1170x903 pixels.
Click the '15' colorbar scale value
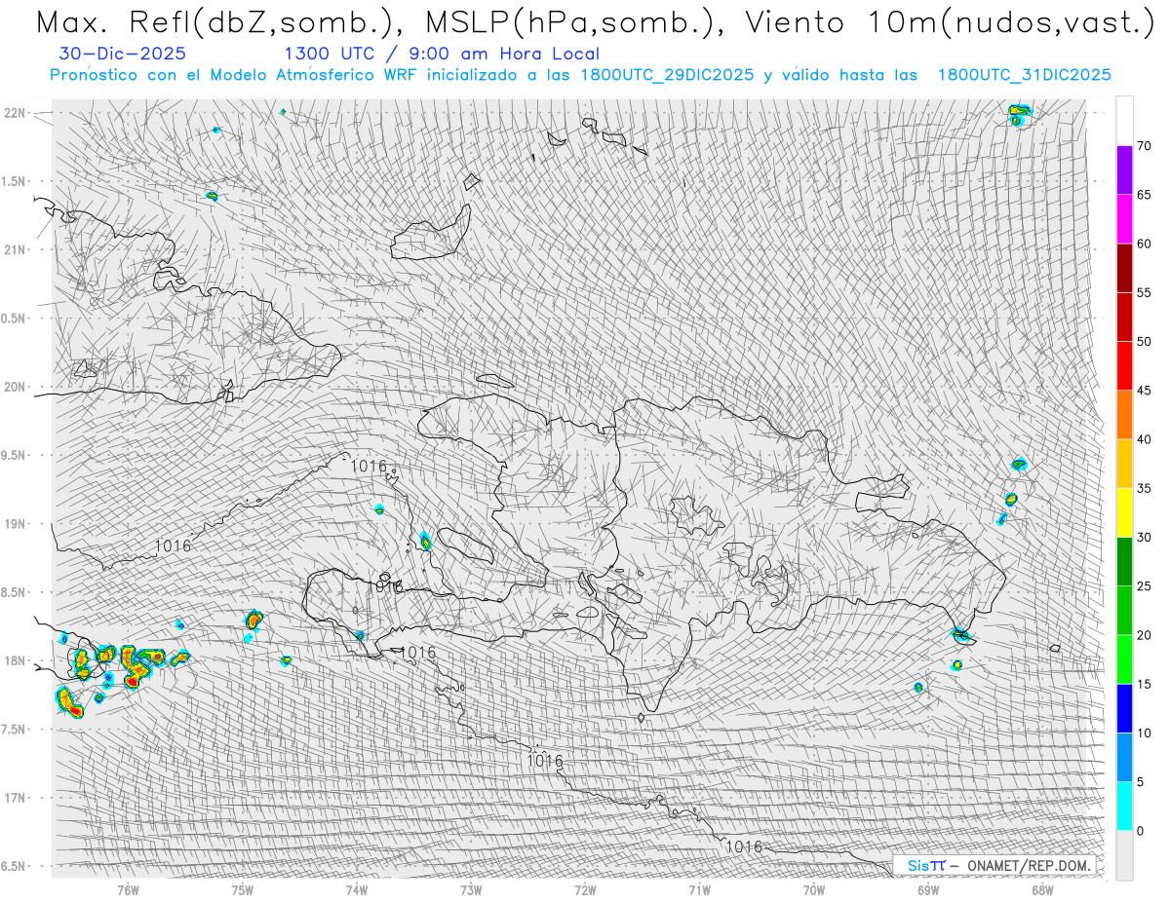click(x=1145, y=684)
